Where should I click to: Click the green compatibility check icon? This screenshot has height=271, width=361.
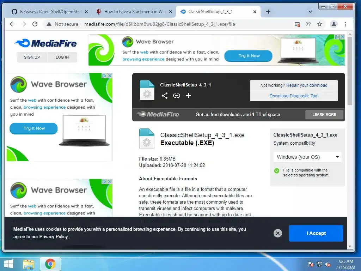click(x=277, y=171)
